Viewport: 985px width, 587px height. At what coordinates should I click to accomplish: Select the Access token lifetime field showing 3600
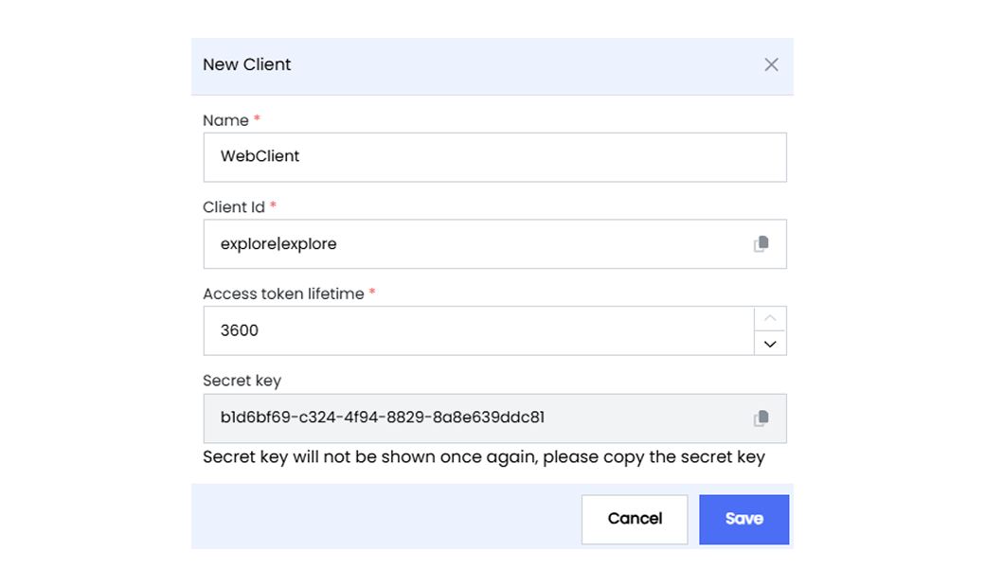click(478, 330)
